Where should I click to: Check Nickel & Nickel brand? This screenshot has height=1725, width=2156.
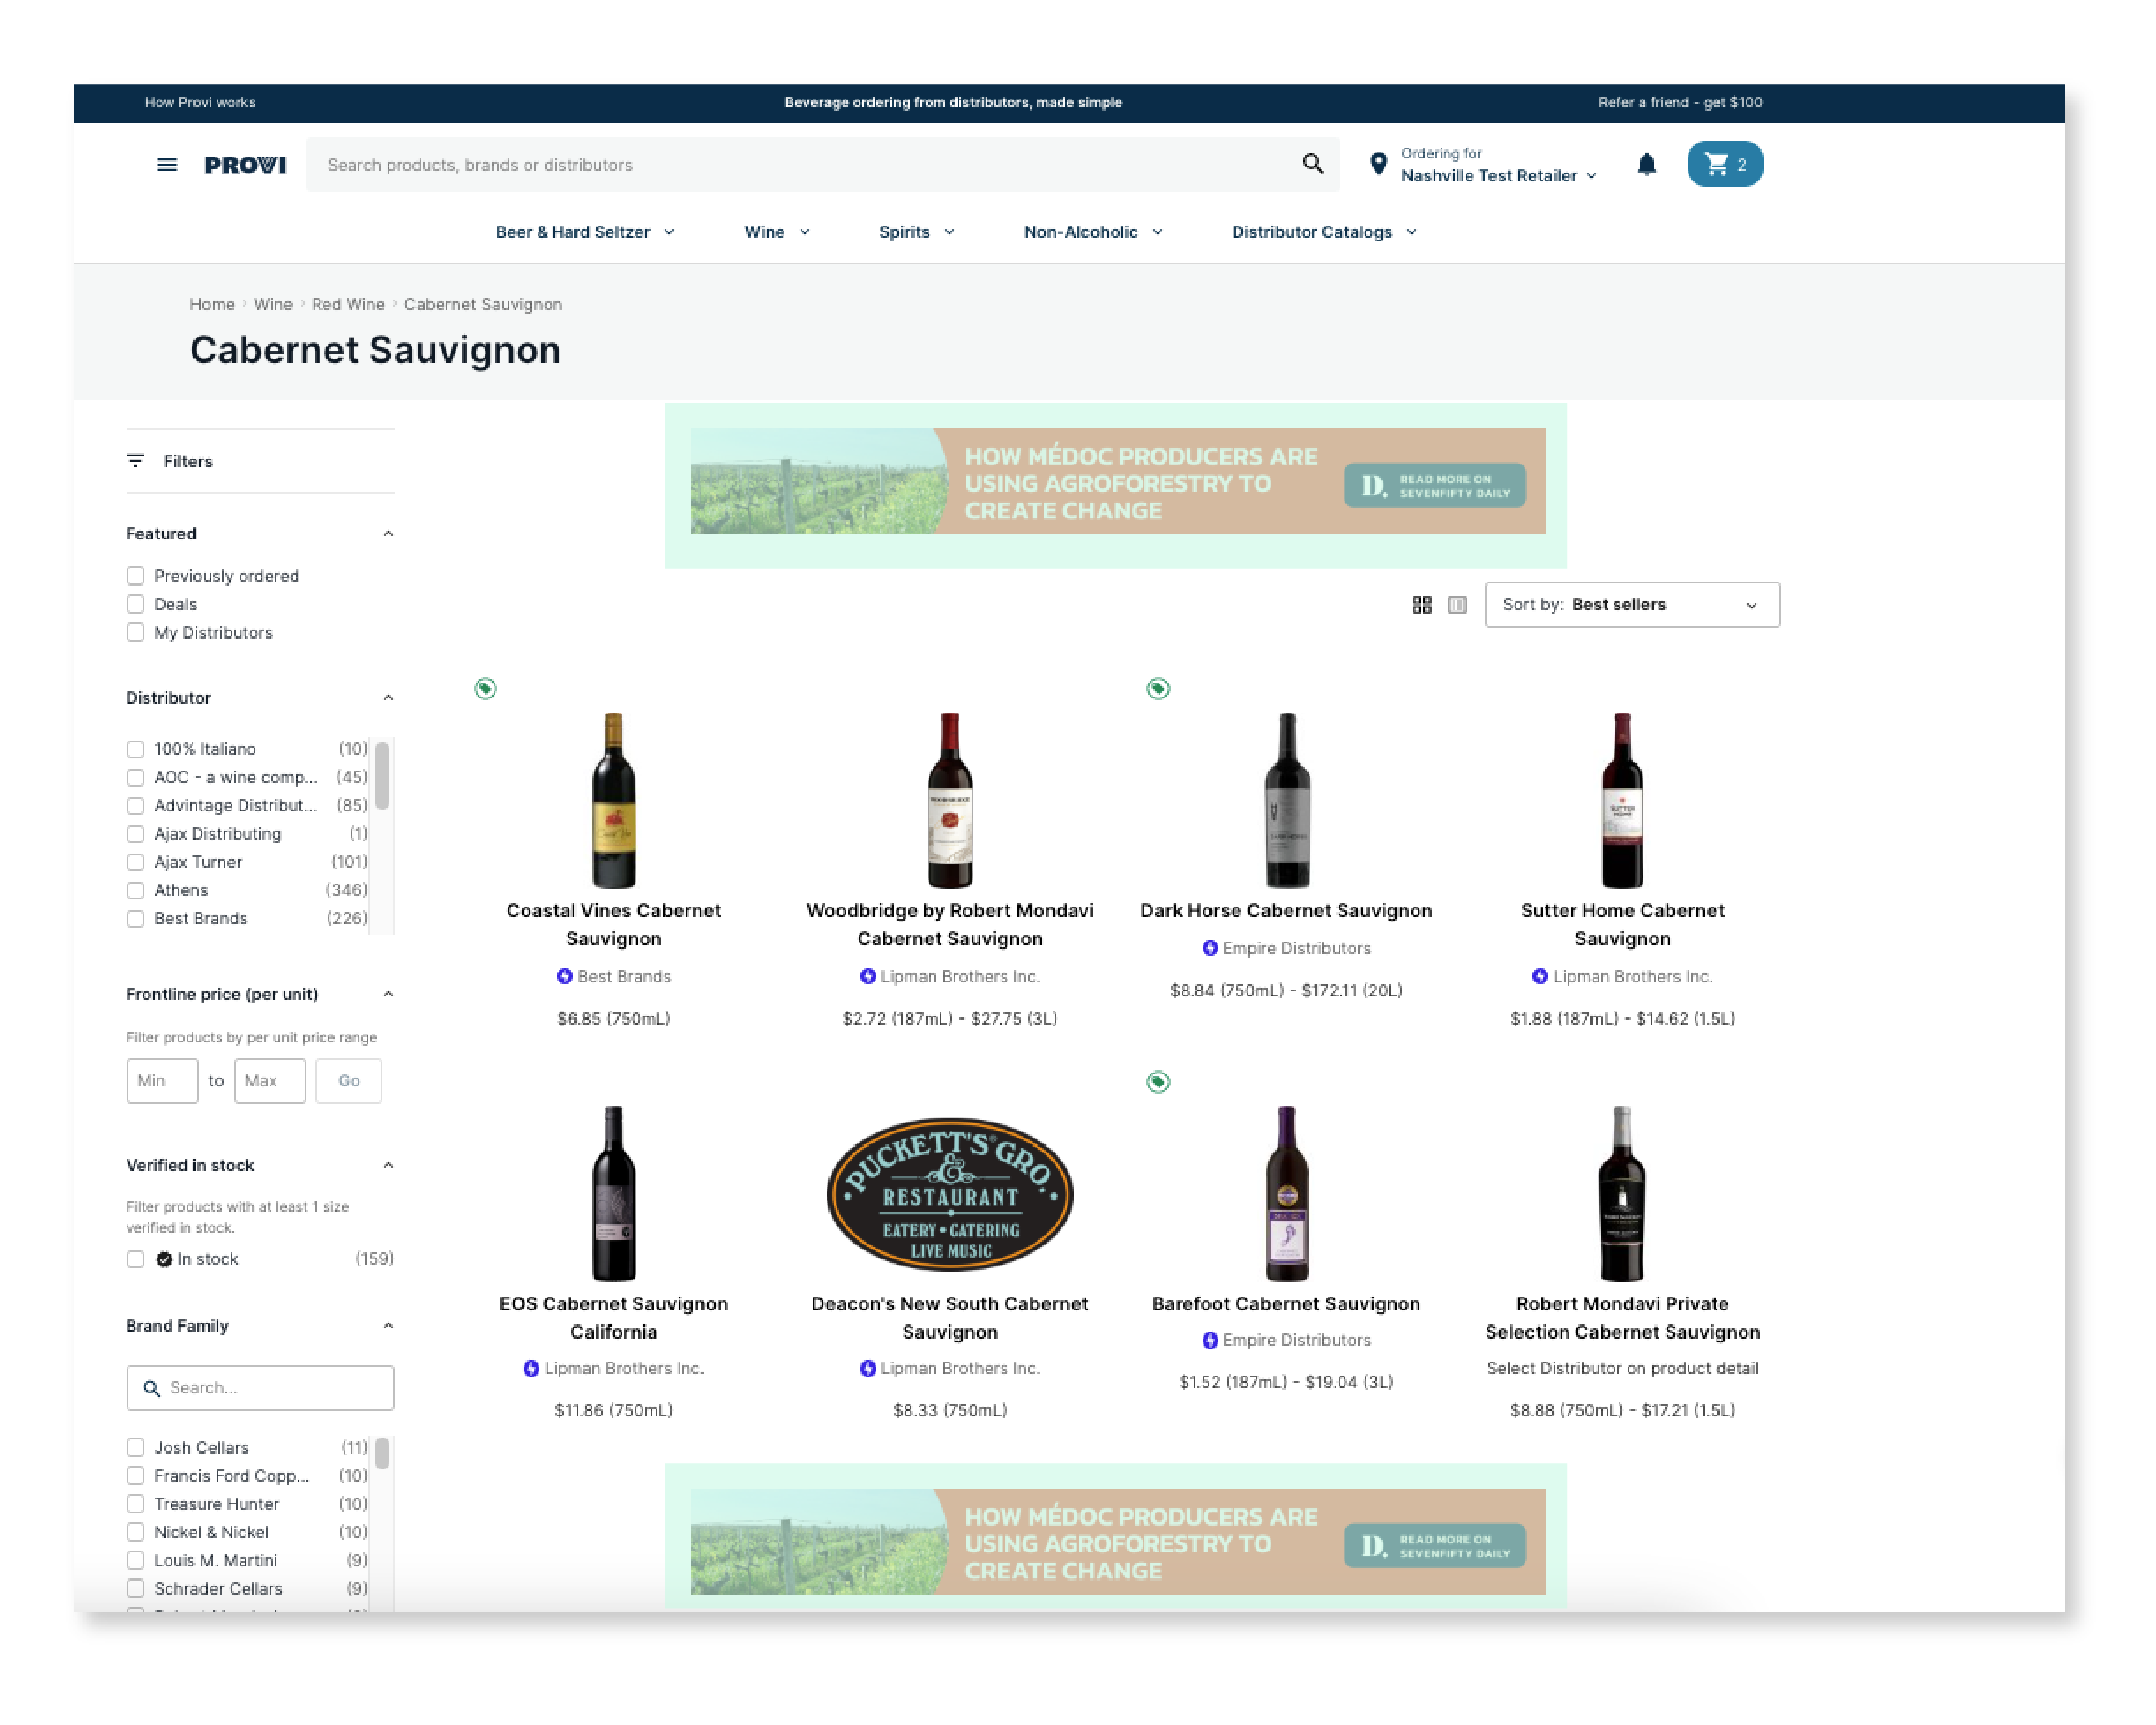(x=135, y=1532)
